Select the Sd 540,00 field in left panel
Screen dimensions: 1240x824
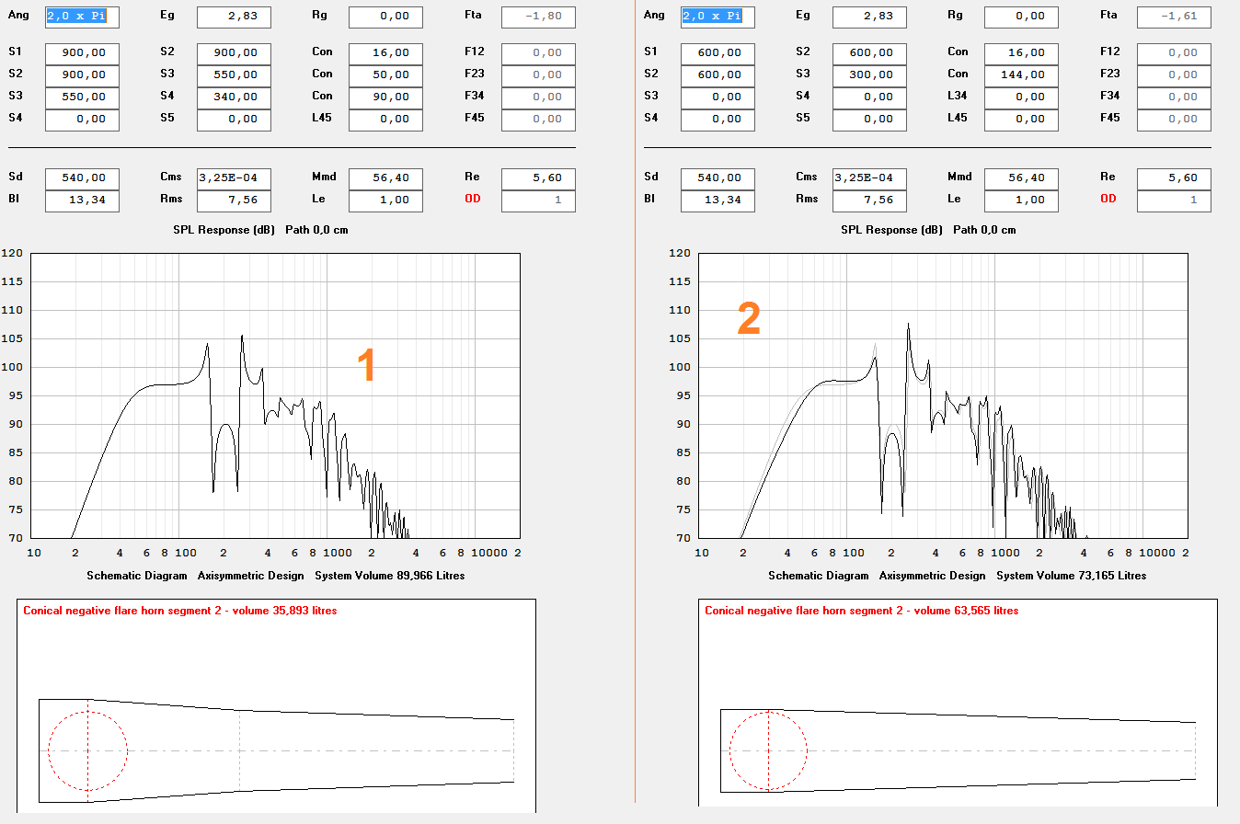(82, 178)
